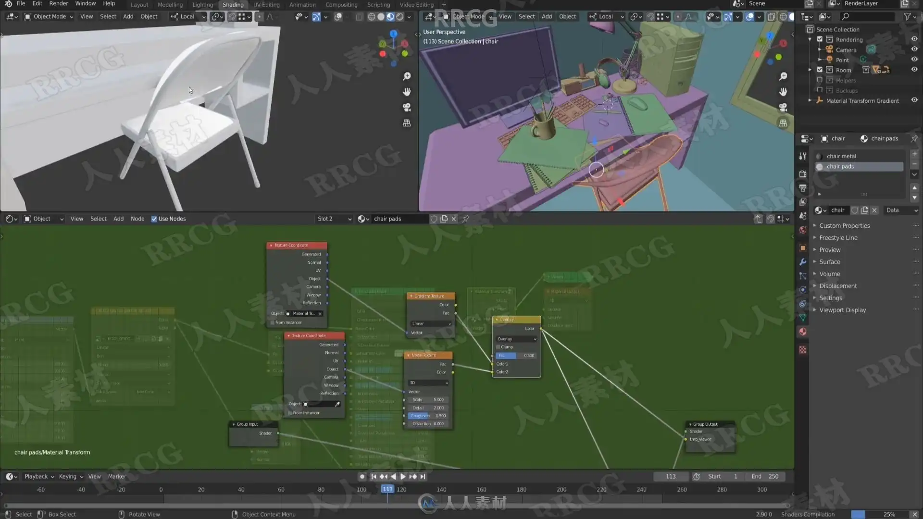Open the Modifier wrench properties tab
This screenshot has height=519, width=923.
pos(802,262)
